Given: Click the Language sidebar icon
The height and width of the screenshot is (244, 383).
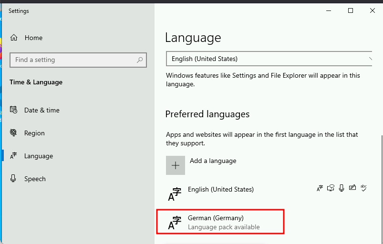Looking at the screenshot, I should click(x=13, y=156).
